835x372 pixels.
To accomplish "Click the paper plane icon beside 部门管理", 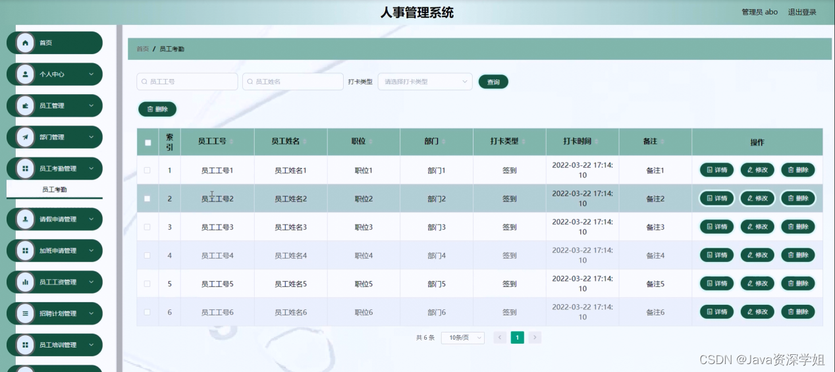I will pyautogui.click(x=26, y=137).
